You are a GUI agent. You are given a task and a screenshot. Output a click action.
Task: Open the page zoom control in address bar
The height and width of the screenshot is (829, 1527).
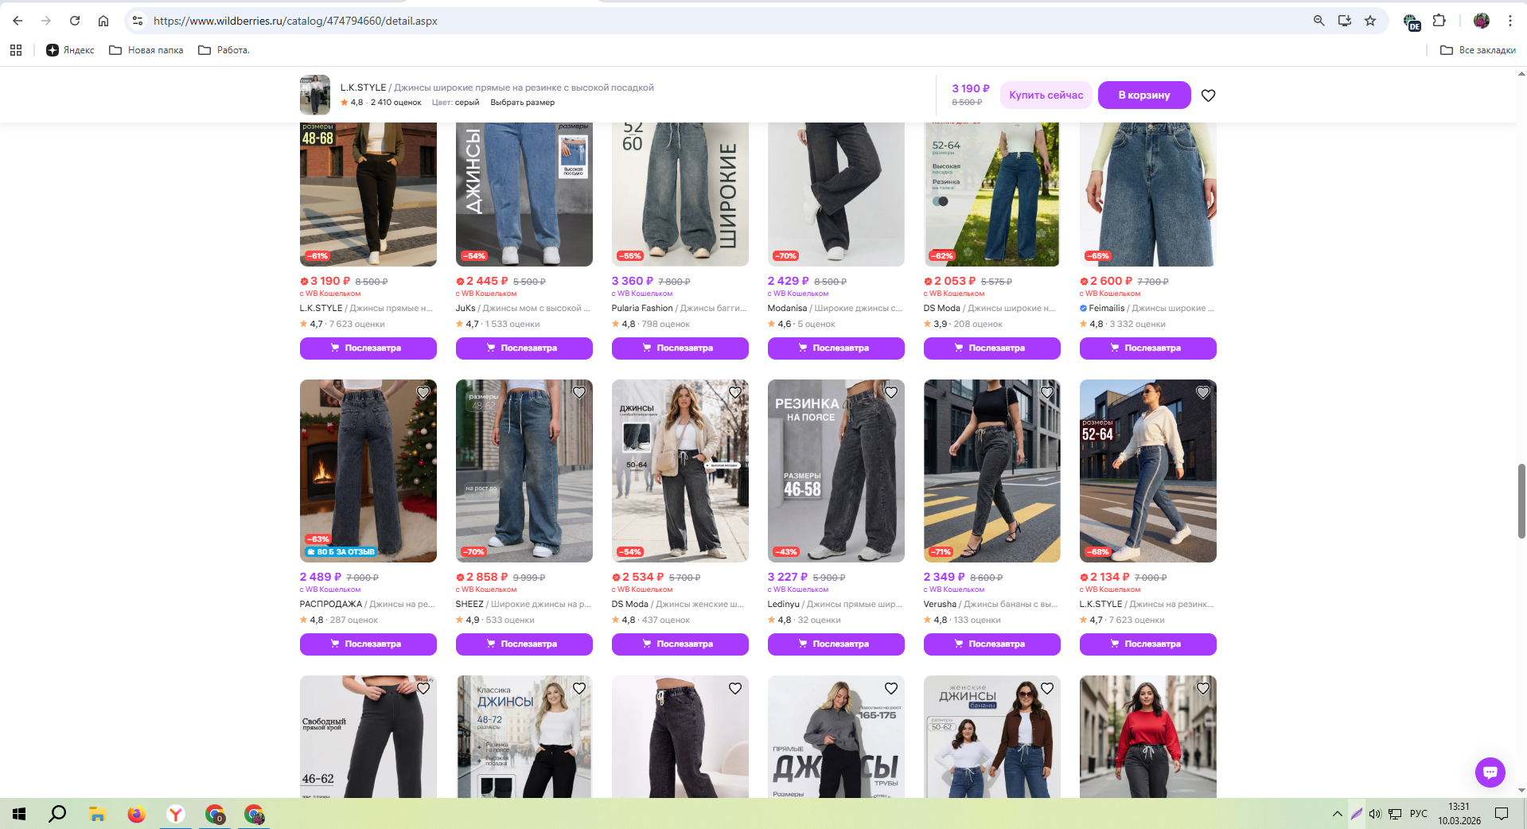click(1319, 21)
